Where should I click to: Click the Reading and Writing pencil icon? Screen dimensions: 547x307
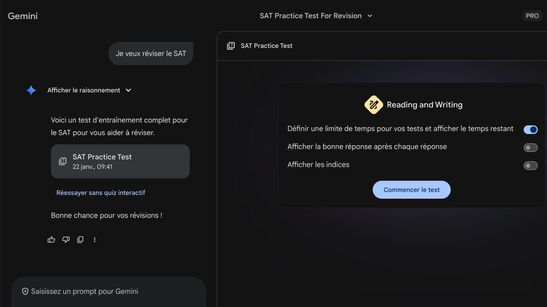click(x=373, y=105)
